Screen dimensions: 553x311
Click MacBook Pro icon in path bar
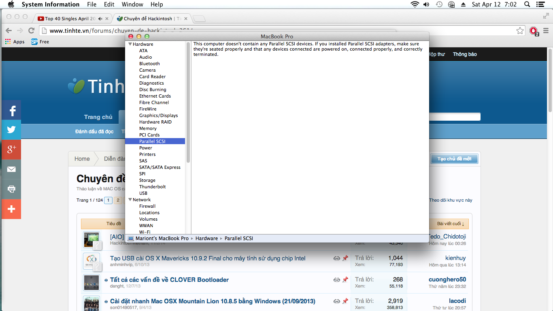point(130,239)
